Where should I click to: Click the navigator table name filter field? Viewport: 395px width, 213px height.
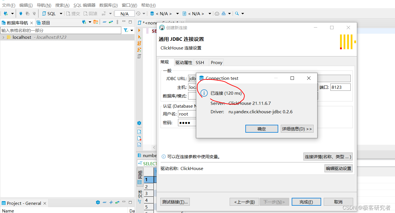[61, 30]
